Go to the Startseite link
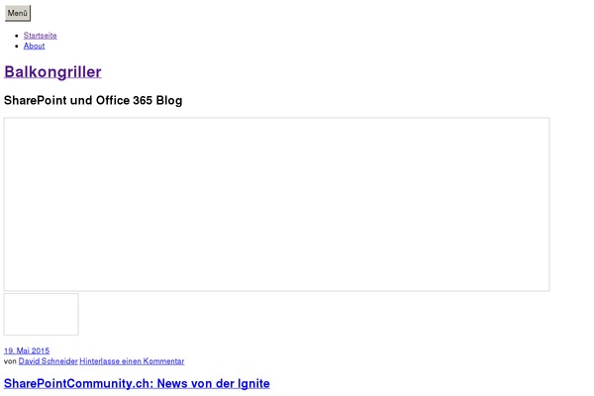The width and height of the screenshot is (594, 396). point(41,36)
